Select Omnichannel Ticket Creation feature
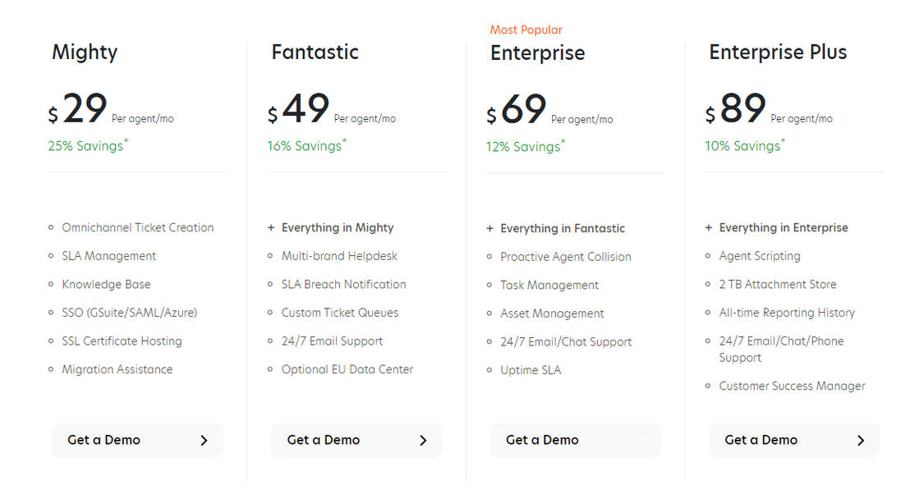Viewport: 910px width, 494px height. tap(137, 228)
